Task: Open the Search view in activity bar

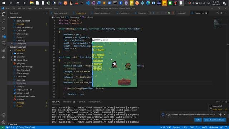Action: click(x=4, y=21)
